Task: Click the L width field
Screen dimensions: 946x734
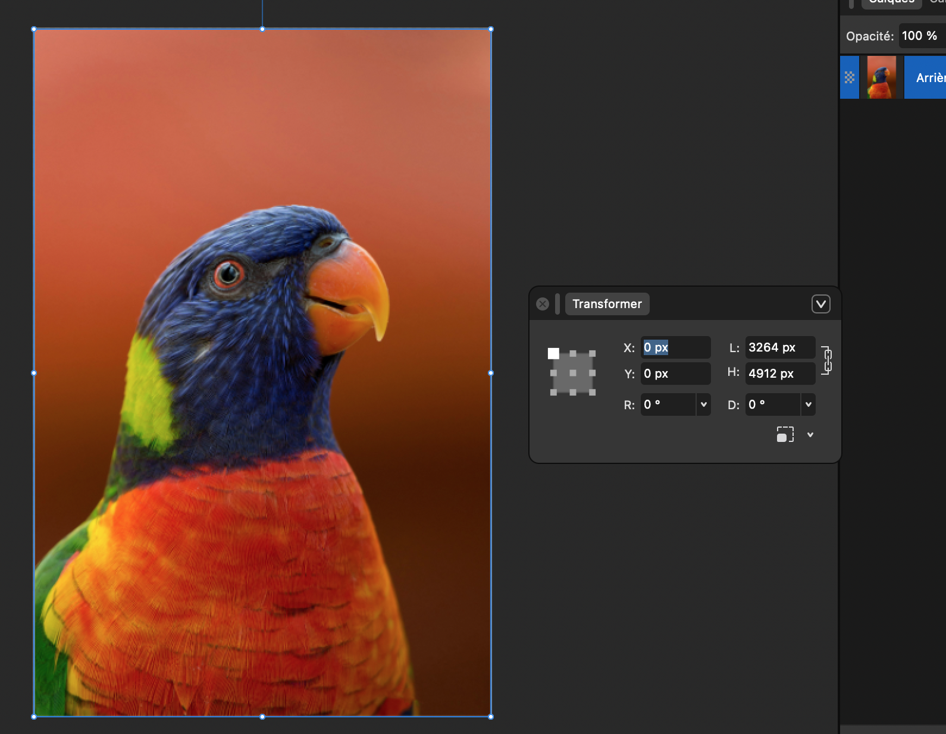Action: tap(780, 347)
